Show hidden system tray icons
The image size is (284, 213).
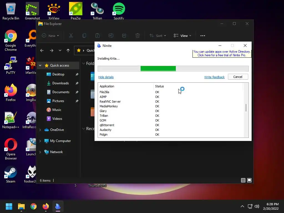pos(242,206)
